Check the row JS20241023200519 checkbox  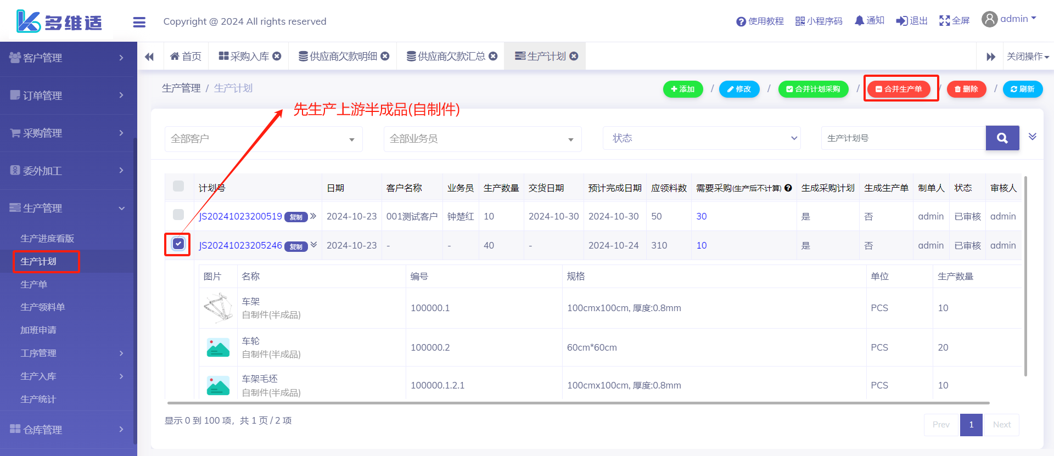(178, 215)
